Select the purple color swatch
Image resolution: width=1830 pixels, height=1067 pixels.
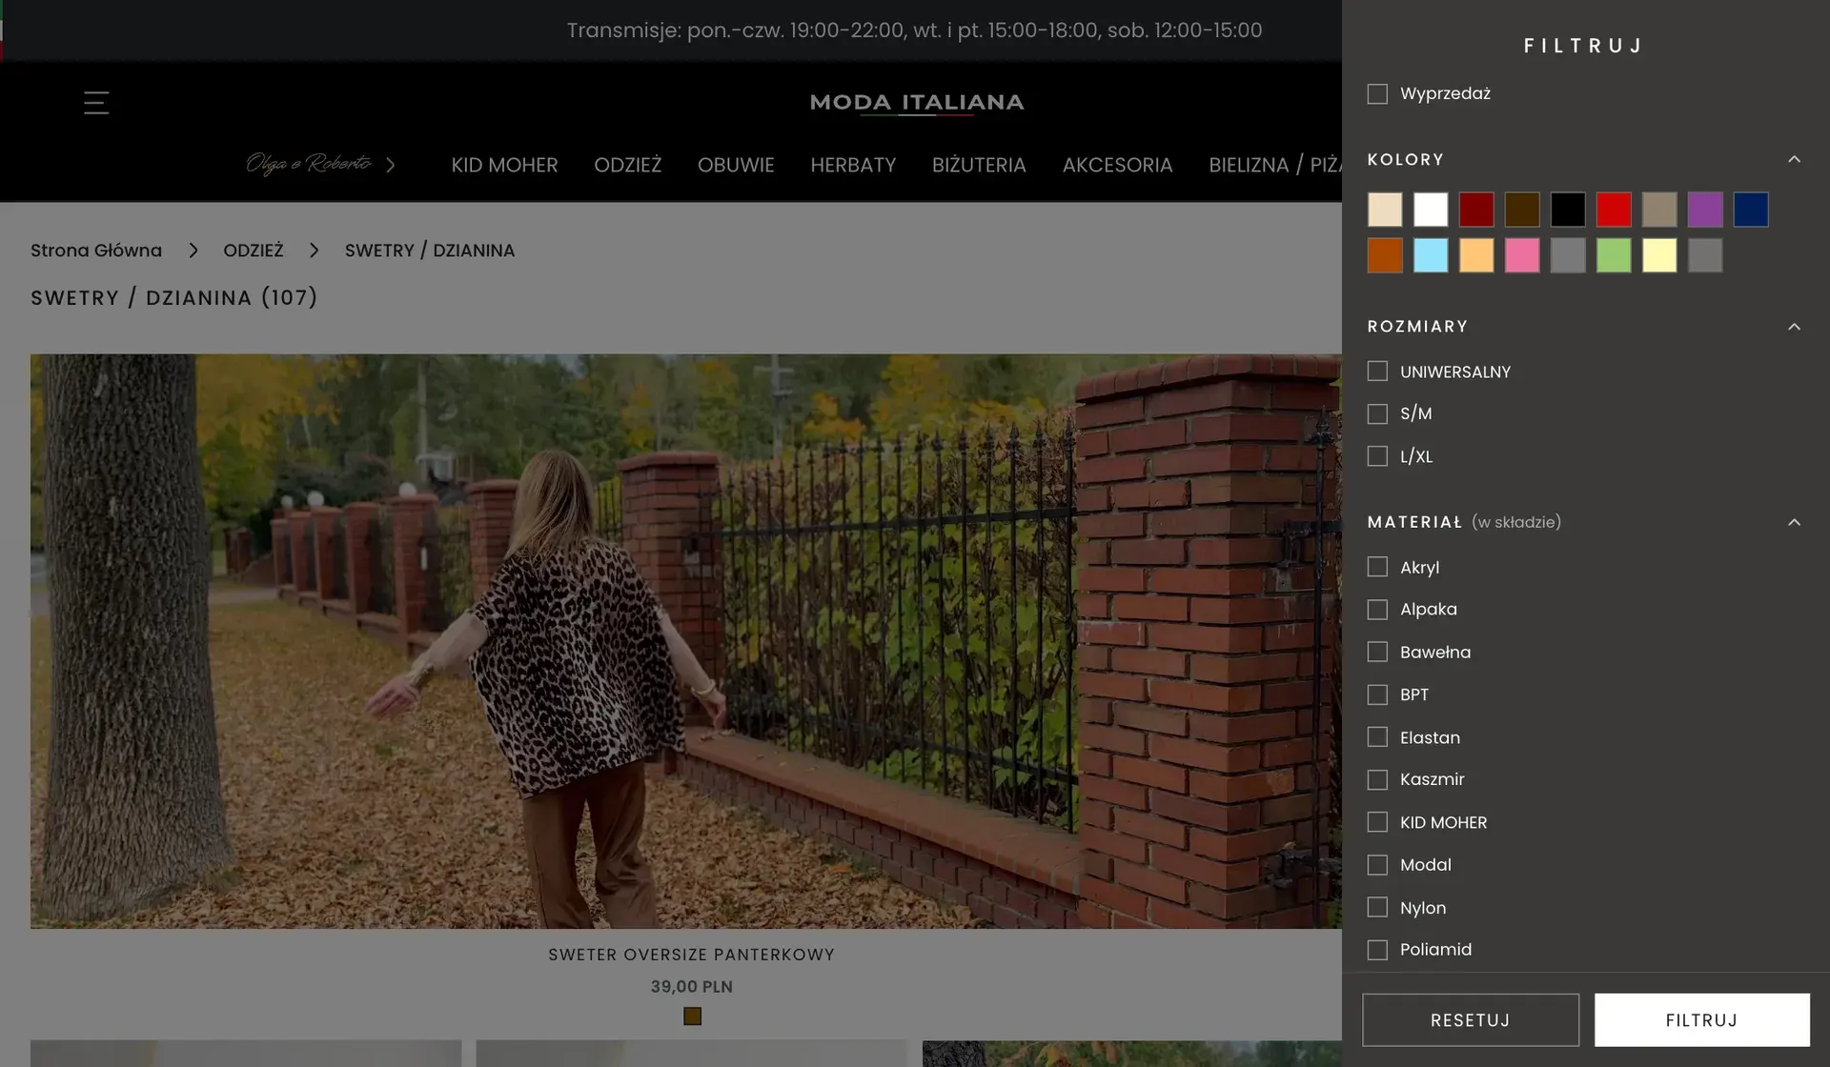coord(1705,210)
